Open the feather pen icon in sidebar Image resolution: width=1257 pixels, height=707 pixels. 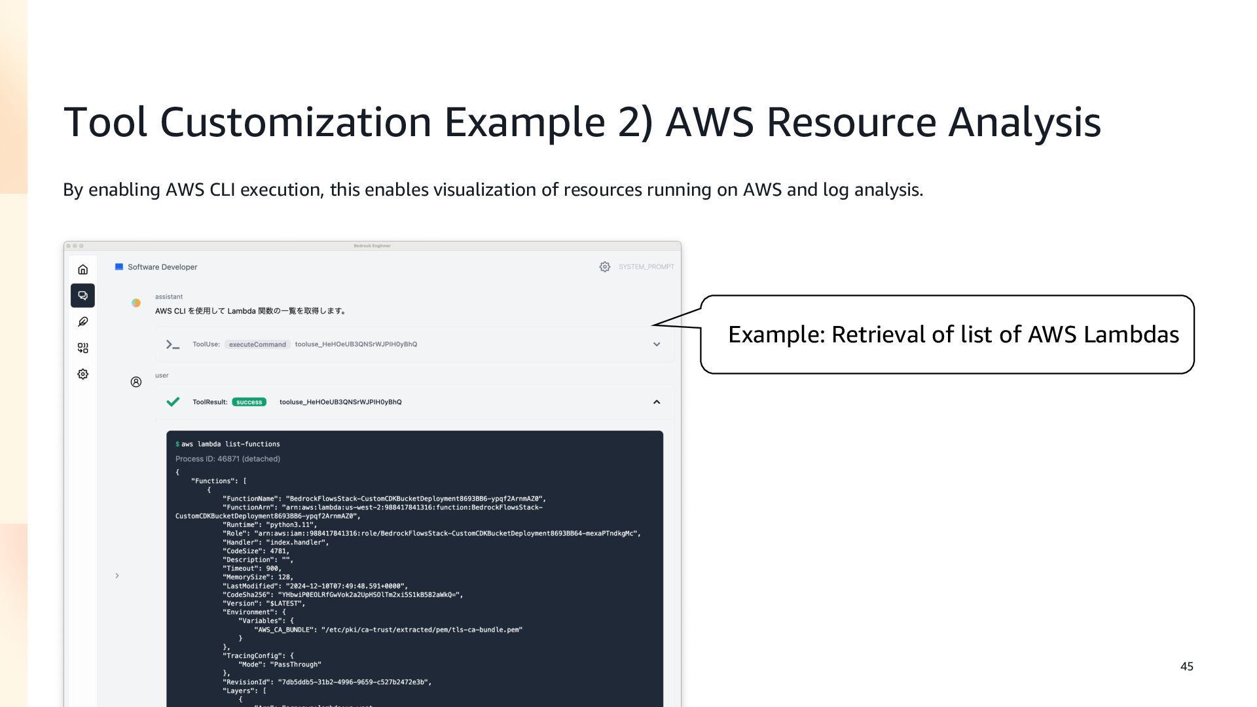[82, 321]
